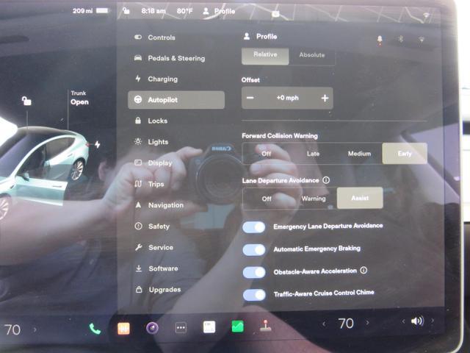This screenshot has height=353, width=470.
Task: Increase offset with plus button
Action: tap(325, 98)
